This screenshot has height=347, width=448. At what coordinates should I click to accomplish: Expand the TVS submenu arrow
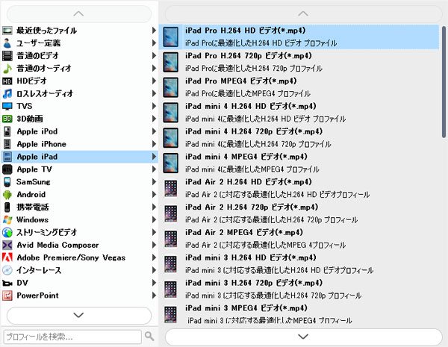tap(154, 106)
